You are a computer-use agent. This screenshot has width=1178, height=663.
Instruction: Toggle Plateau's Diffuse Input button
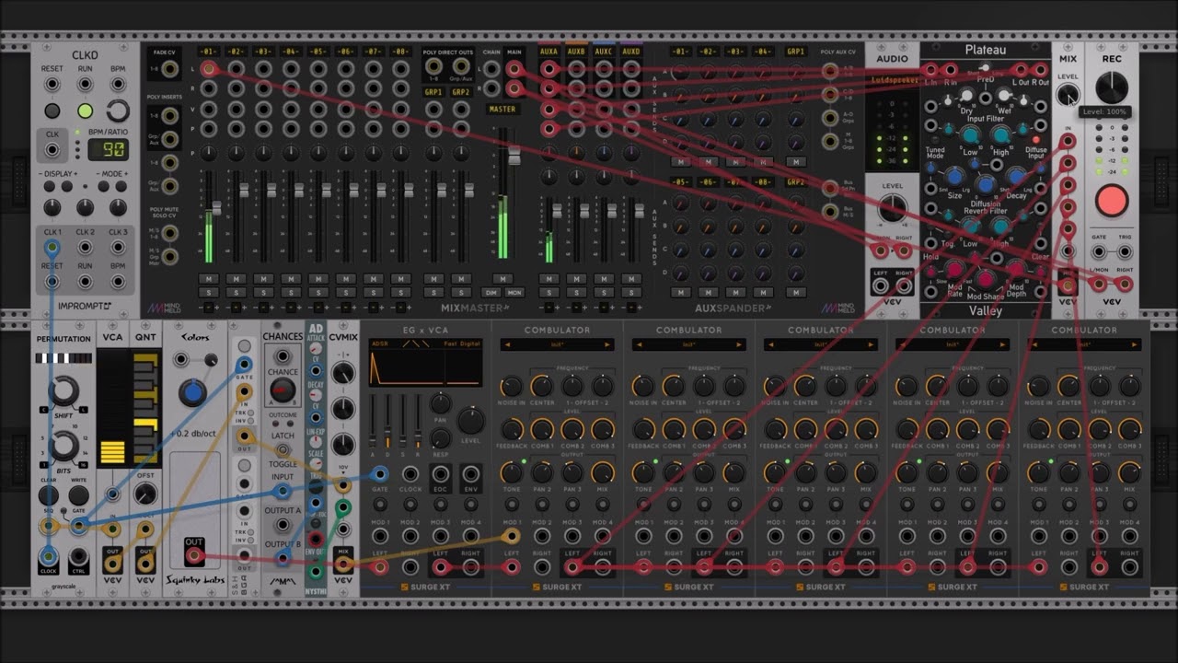(1034, 140)
